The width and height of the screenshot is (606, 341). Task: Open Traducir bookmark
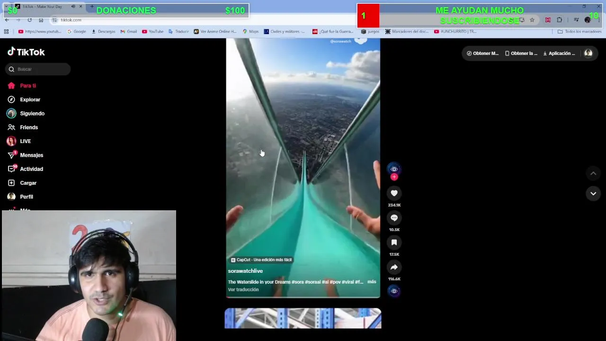click(179, 32)
